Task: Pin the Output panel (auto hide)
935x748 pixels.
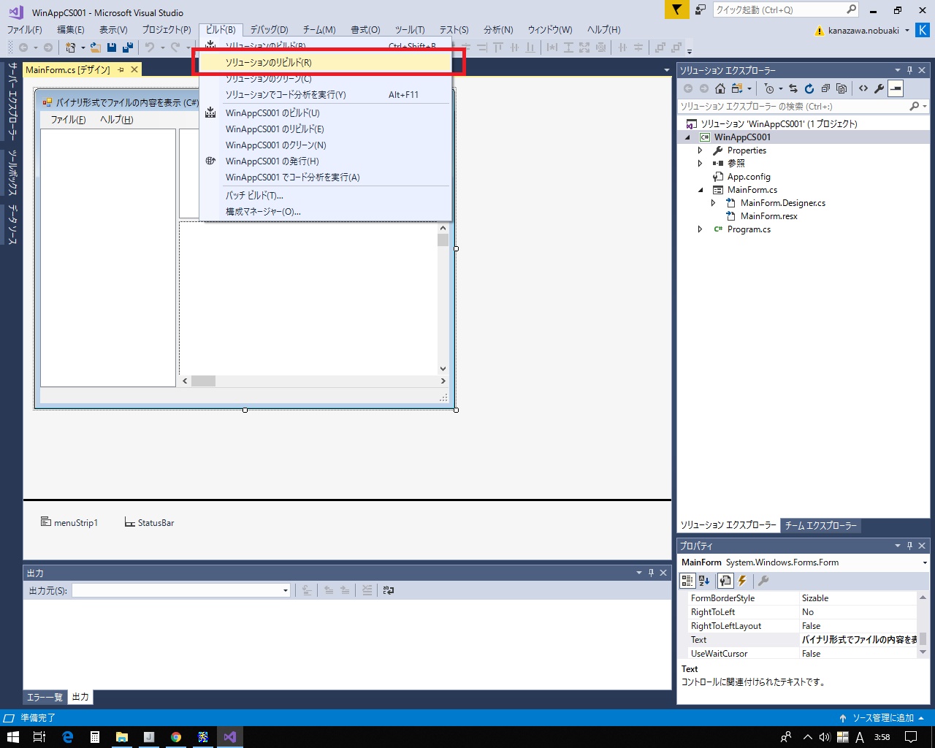Action: (651, 573)
